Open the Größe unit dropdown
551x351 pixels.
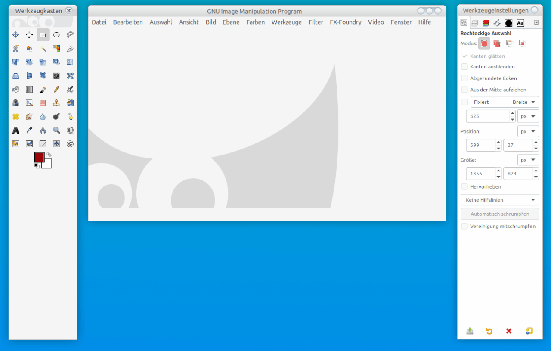528,160
